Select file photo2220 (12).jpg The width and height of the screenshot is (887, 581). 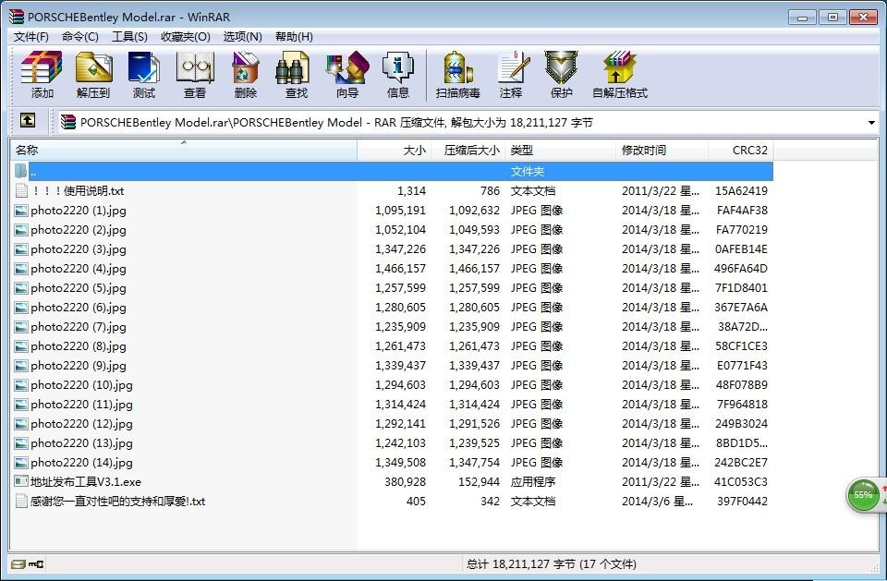(x=81, y=424)
